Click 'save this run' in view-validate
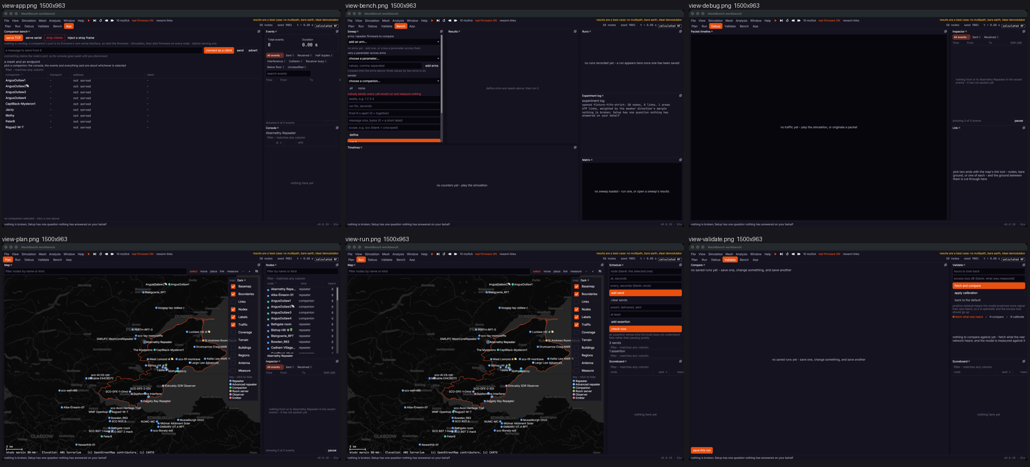 [702, 450]
